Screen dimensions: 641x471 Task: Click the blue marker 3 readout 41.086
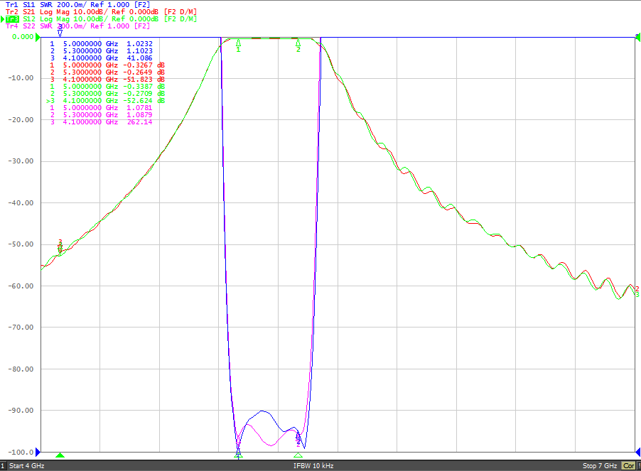pos(139,58)
